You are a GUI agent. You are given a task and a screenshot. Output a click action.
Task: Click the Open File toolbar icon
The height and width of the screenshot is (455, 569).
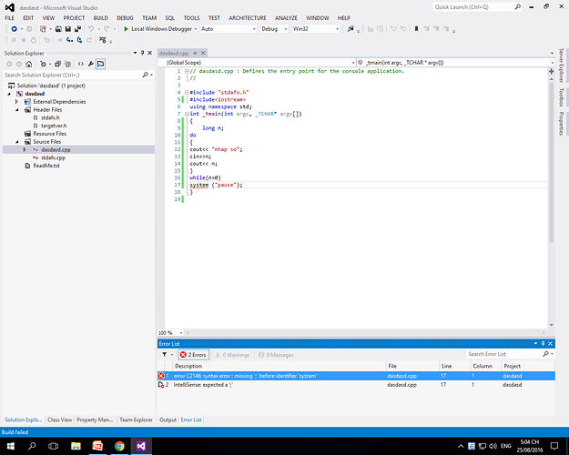[x=58, y=29]
